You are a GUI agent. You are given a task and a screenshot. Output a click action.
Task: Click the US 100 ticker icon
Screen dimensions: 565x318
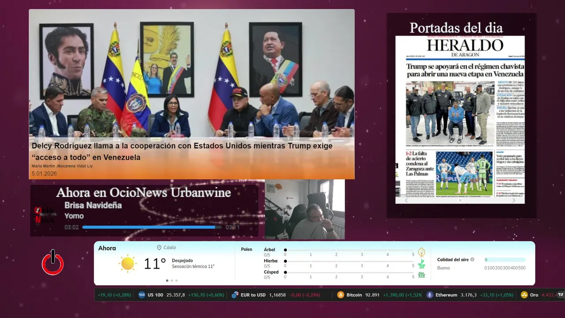pos(142,295)
